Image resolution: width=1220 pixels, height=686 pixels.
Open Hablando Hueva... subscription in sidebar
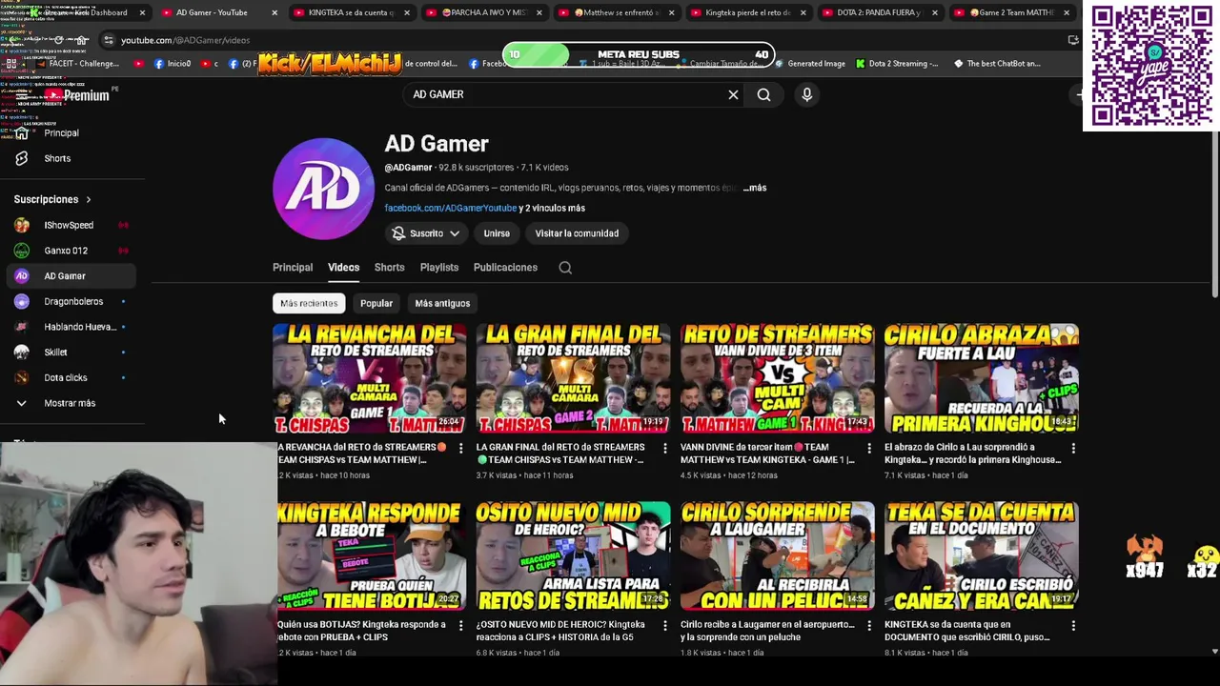coord(72,327)
